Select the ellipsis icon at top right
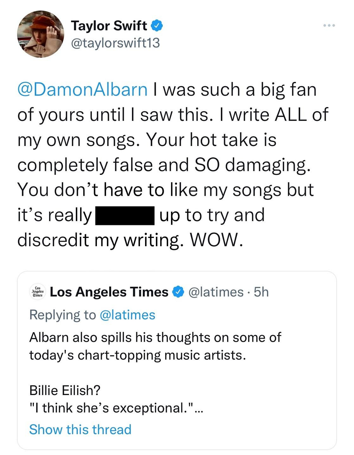The image size is (354, 455). pos(329,25)
